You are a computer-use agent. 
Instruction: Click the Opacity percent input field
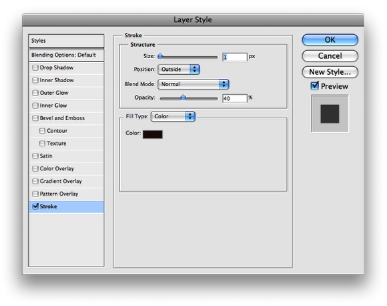234,98
